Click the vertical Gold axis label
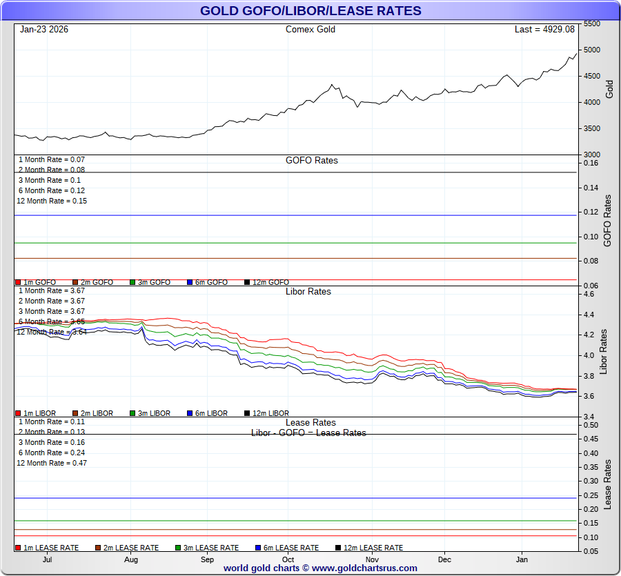 click(609, 89)
